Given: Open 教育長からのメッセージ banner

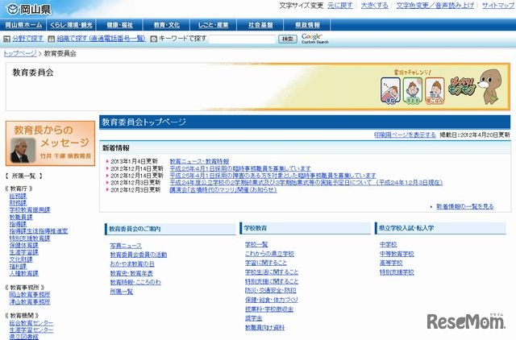Looking at the screenshot, I should tap(50, 143).
